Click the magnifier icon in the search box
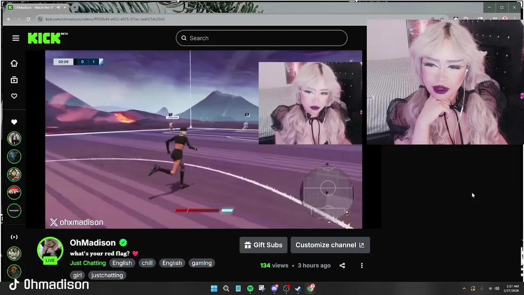 click(x=184, y=38)
